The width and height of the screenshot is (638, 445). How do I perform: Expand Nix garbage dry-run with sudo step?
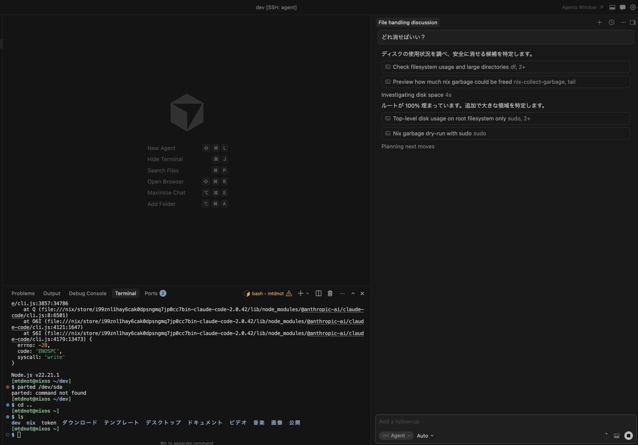(x=506, y=133)
